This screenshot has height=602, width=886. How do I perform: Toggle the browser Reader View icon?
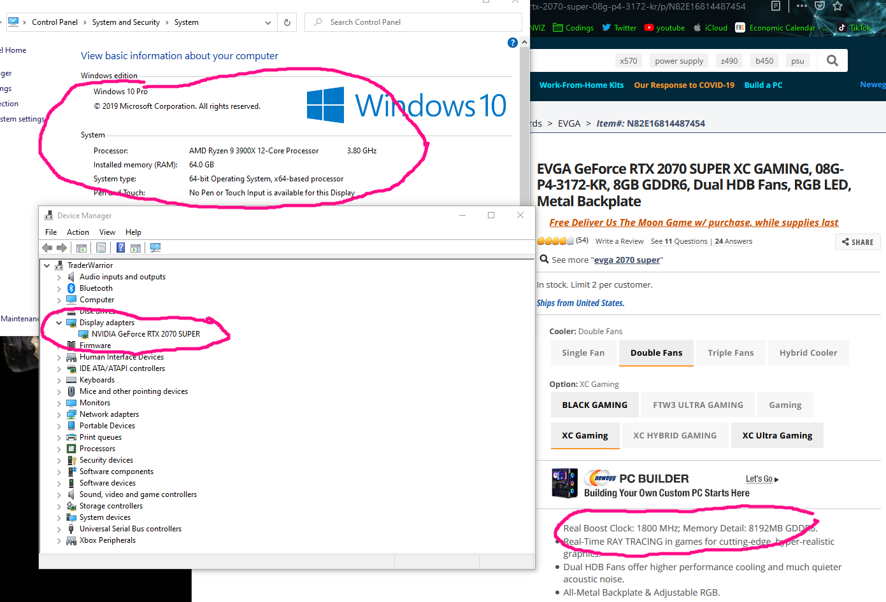tap(775, 6)
